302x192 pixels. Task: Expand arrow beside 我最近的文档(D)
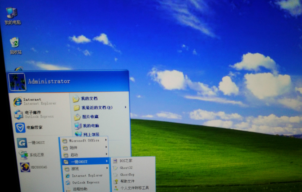coord(125,107)
